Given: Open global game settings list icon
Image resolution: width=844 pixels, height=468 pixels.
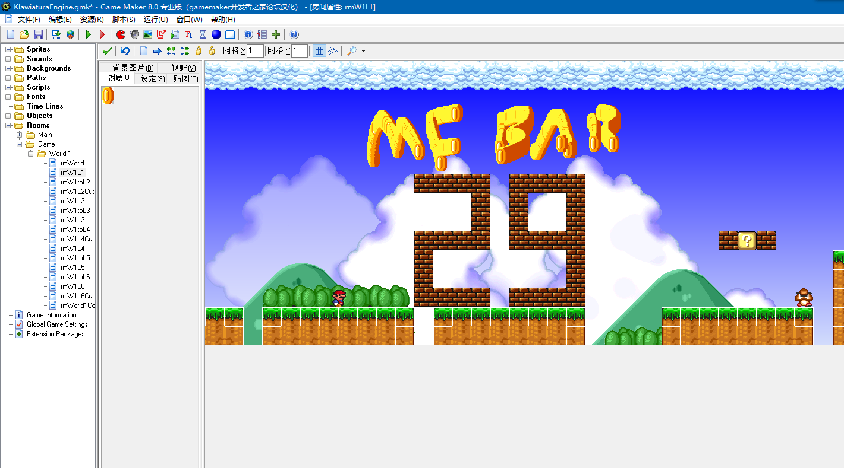Looking at the screenshot, I should 262,34.
